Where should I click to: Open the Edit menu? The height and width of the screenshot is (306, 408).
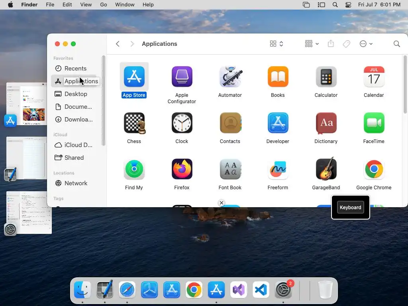tap(67, 5)
